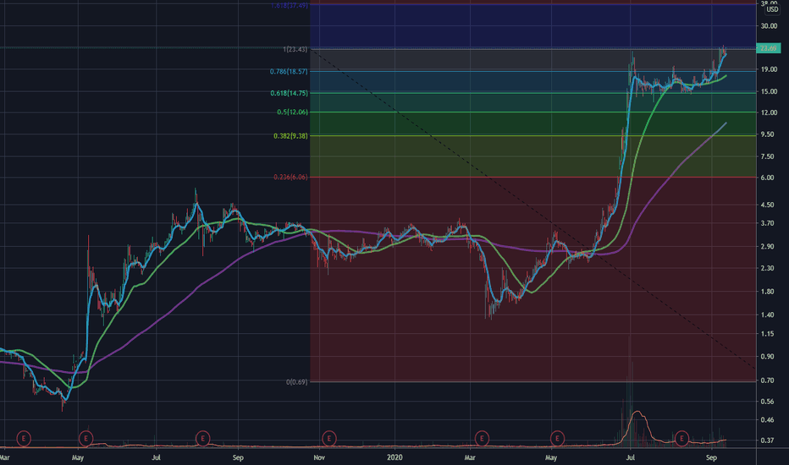Viewport: 789px width, 465px height.
Task: Select the 0.618(14.75) Fibonacci level label
Action: [289, 93]
